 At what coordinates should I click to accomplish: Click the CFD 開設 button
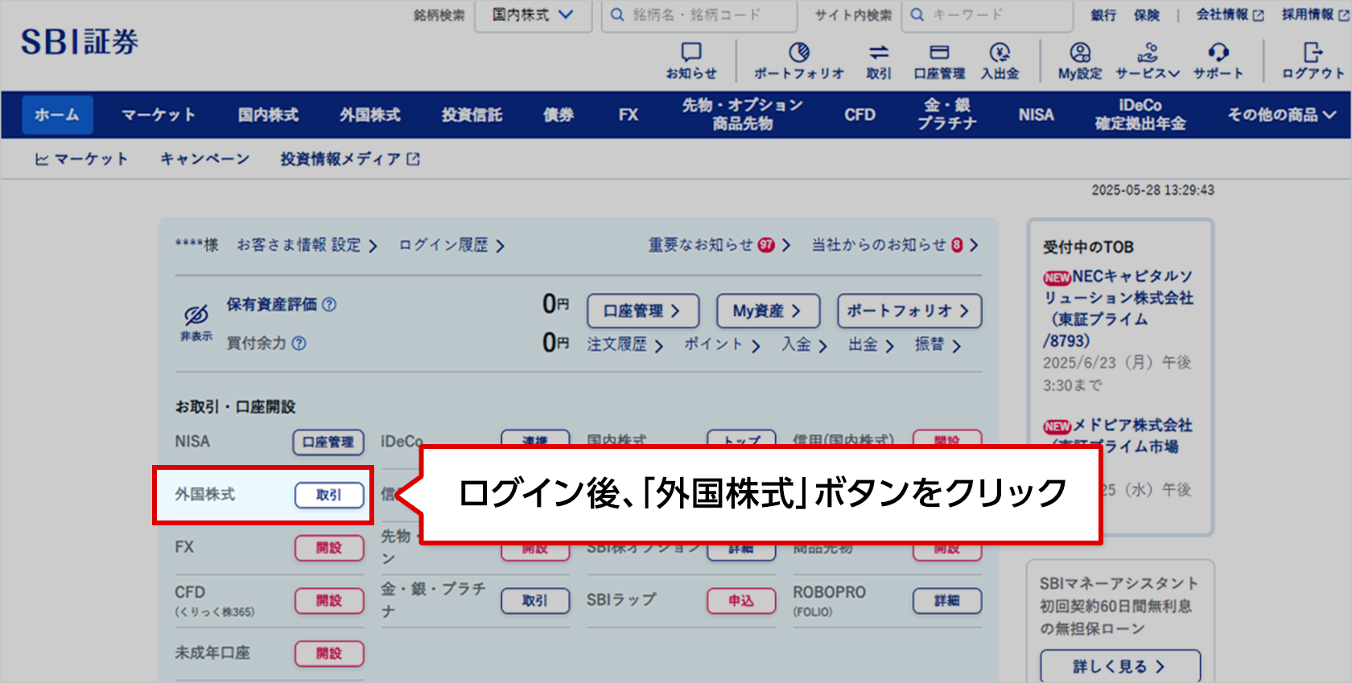328,601
